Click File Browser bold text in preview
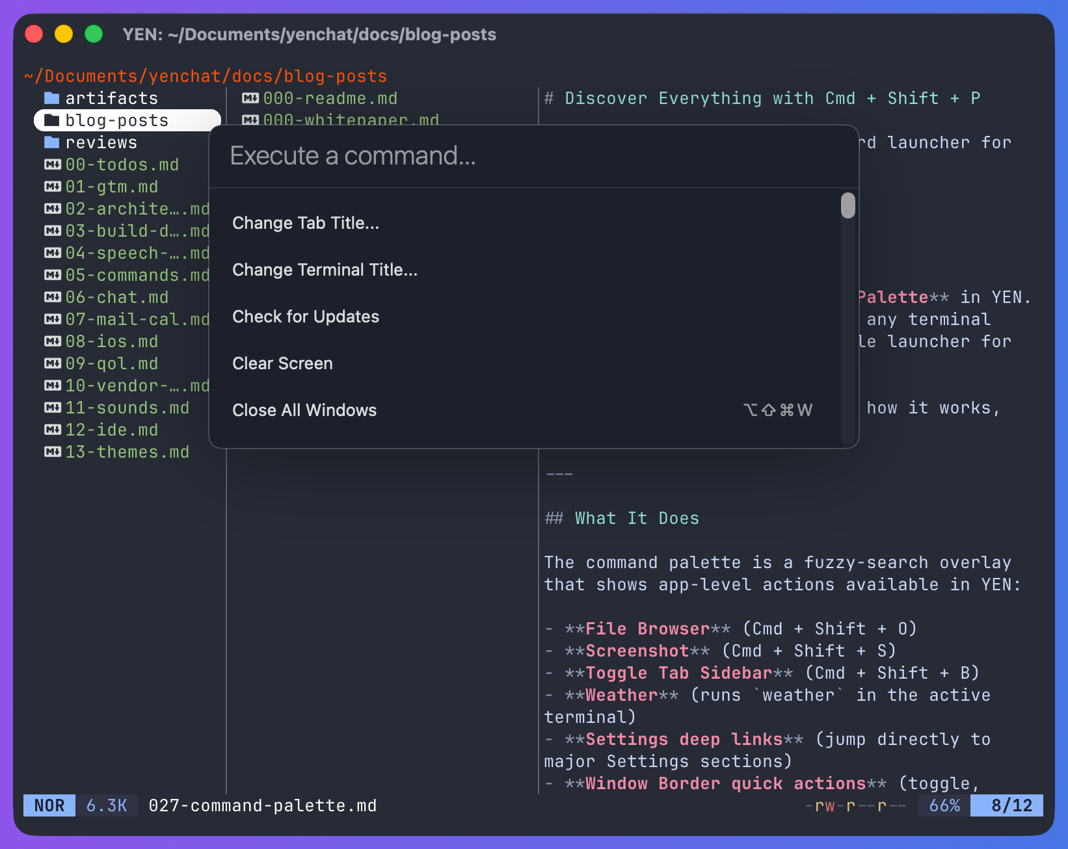 coord(648,629)
